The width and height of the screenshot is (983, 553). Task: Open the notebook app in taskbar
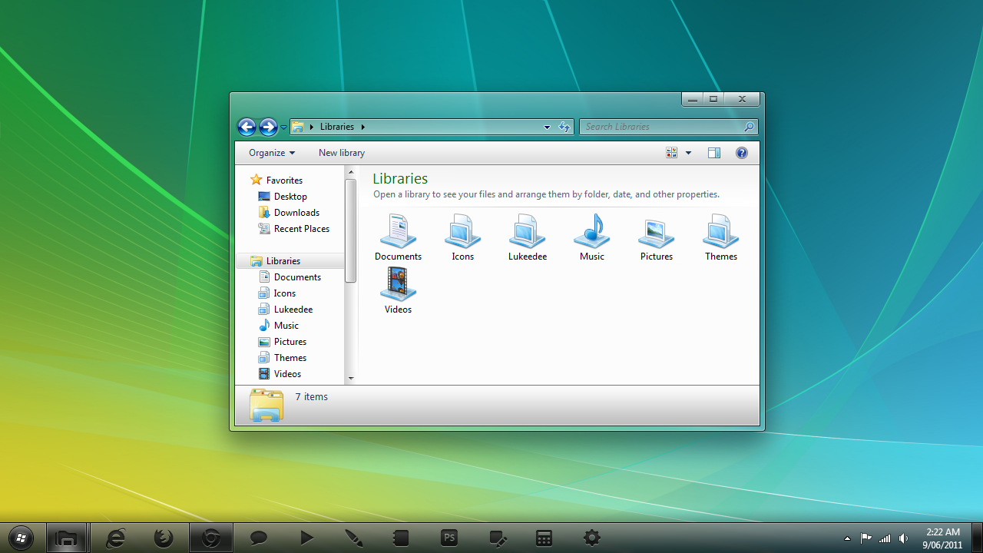click(x=401, y=538)
